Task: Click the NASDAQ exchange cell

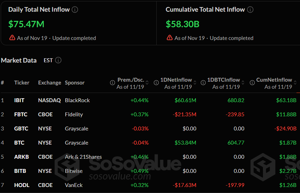Action: pyautogui.click(x=49, y=100)
